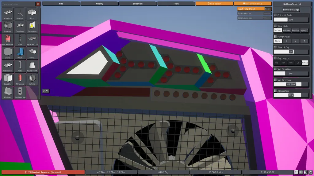
Task: Click the grid icon beside Atmosphere
Action: tap(275, 90)
